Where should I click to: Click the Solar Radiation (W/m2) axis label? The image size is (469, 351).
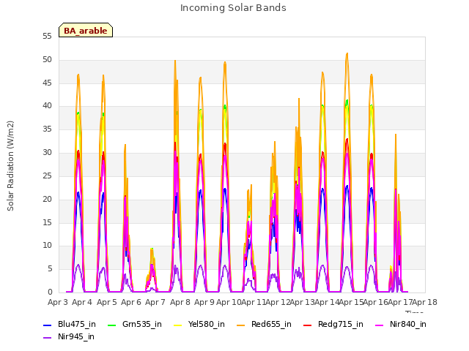pos(10,166)
